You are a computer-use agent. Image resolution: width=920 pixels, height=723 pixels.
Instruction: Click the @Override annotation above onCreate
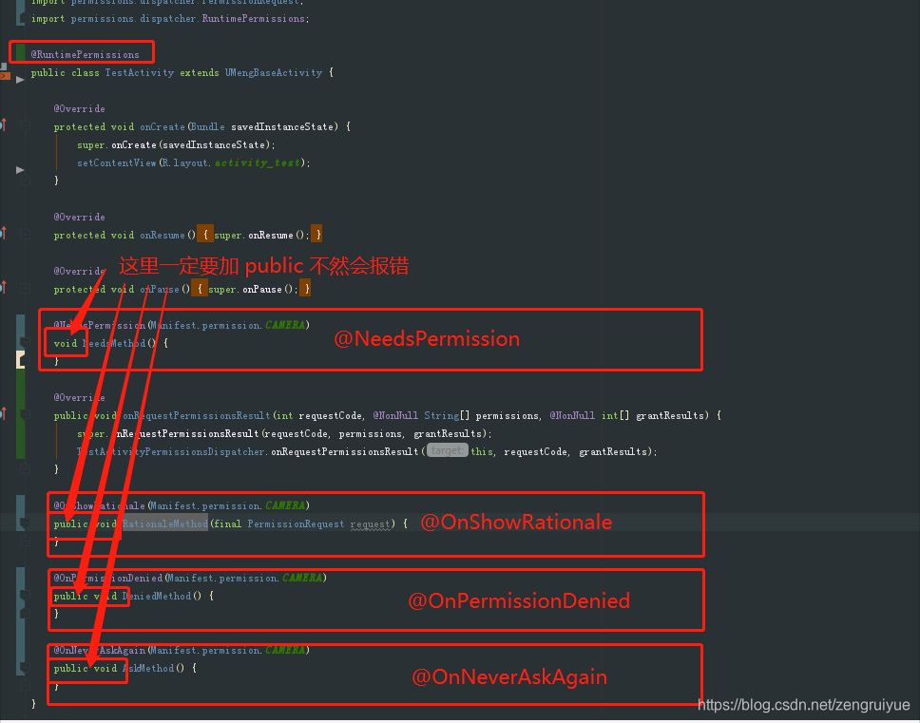[x=79, y=108]
